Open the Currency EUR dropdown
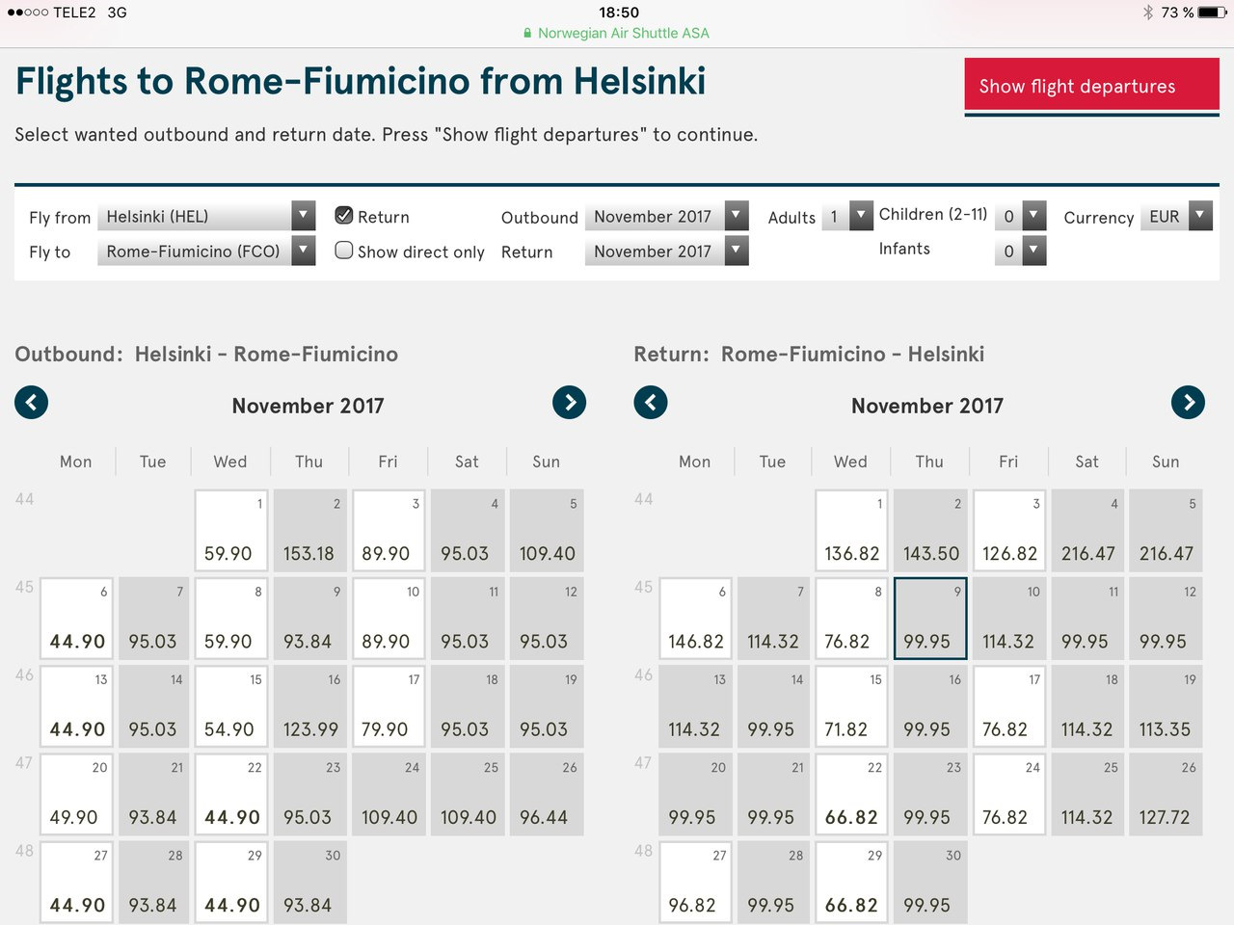Image resolution: width=1234 pixels, height=925 pixels. 1176,216
